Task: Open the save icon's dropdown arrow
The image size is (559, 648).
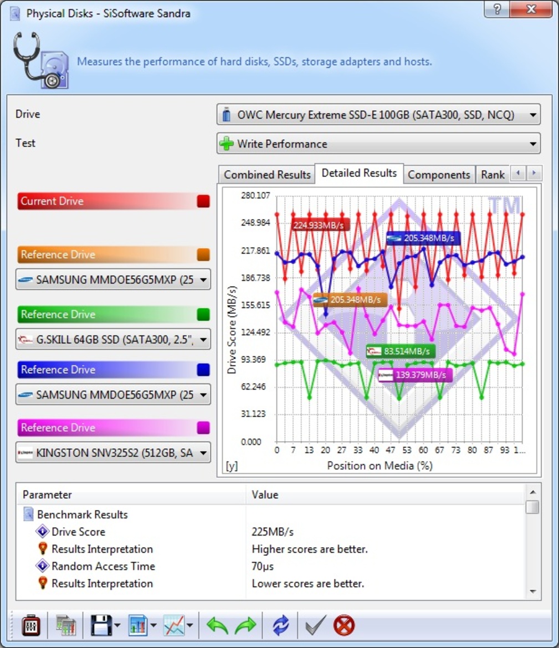Action: click(117, 625)
